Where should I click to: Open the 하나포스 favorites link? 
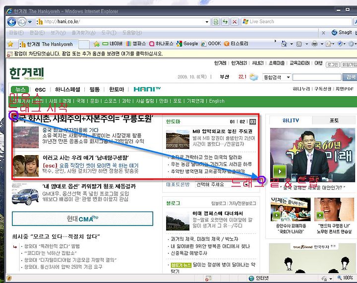162,44
